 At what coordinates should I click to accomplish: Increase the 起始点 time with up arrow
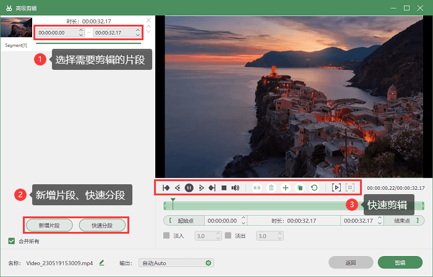click(x=244, y=218)
